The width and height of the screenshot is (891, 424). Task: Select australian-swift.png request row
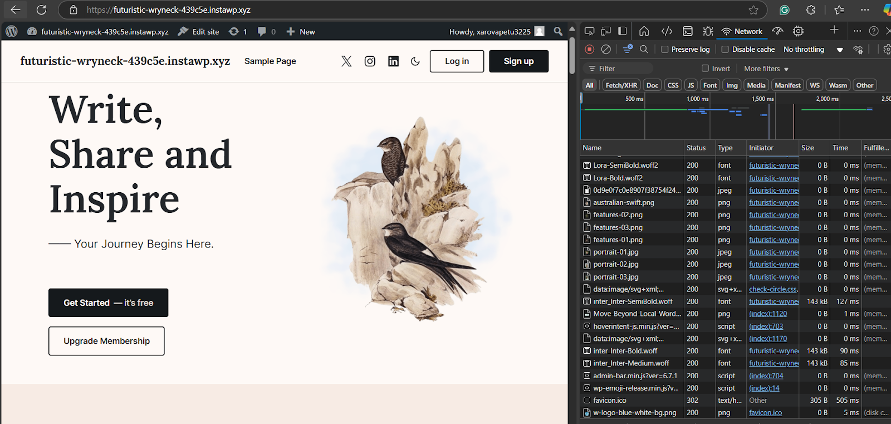pos(735,202)
